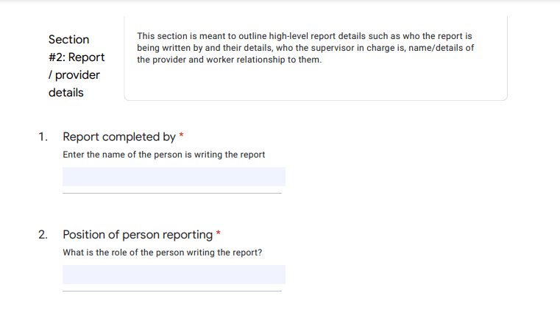Click empty space inside the description box

(316, 83)
